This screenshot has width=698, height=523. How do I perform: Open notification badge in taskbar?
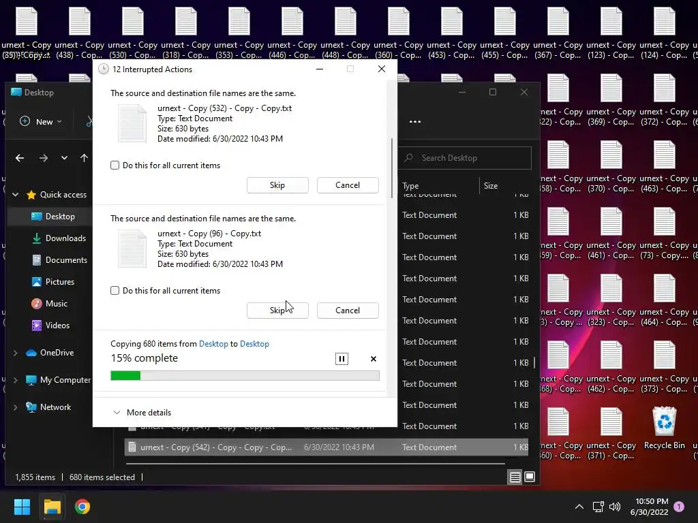pos(679,507)
